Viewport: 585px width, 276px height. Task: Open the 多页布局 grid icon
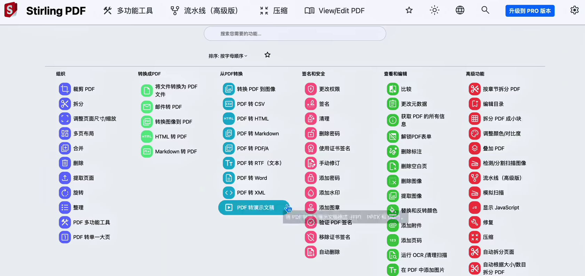[65, 133]
